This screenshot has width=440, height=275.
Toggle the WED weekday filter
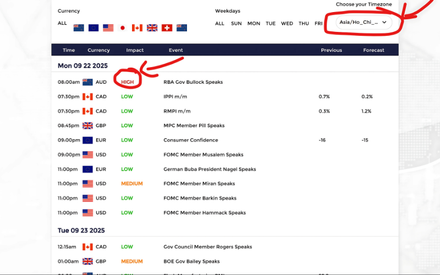click(287, 24)
